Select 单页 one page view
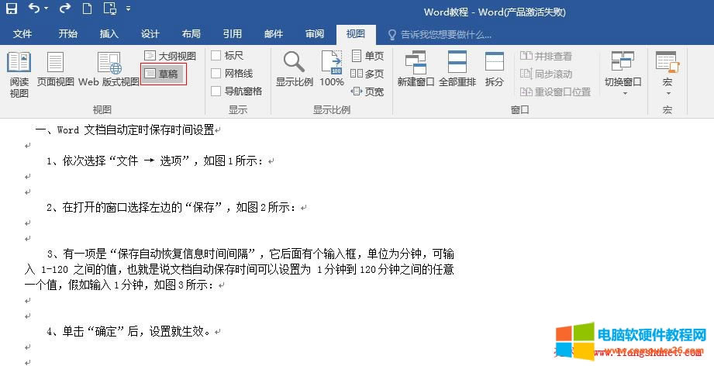 tap(368, 56)
